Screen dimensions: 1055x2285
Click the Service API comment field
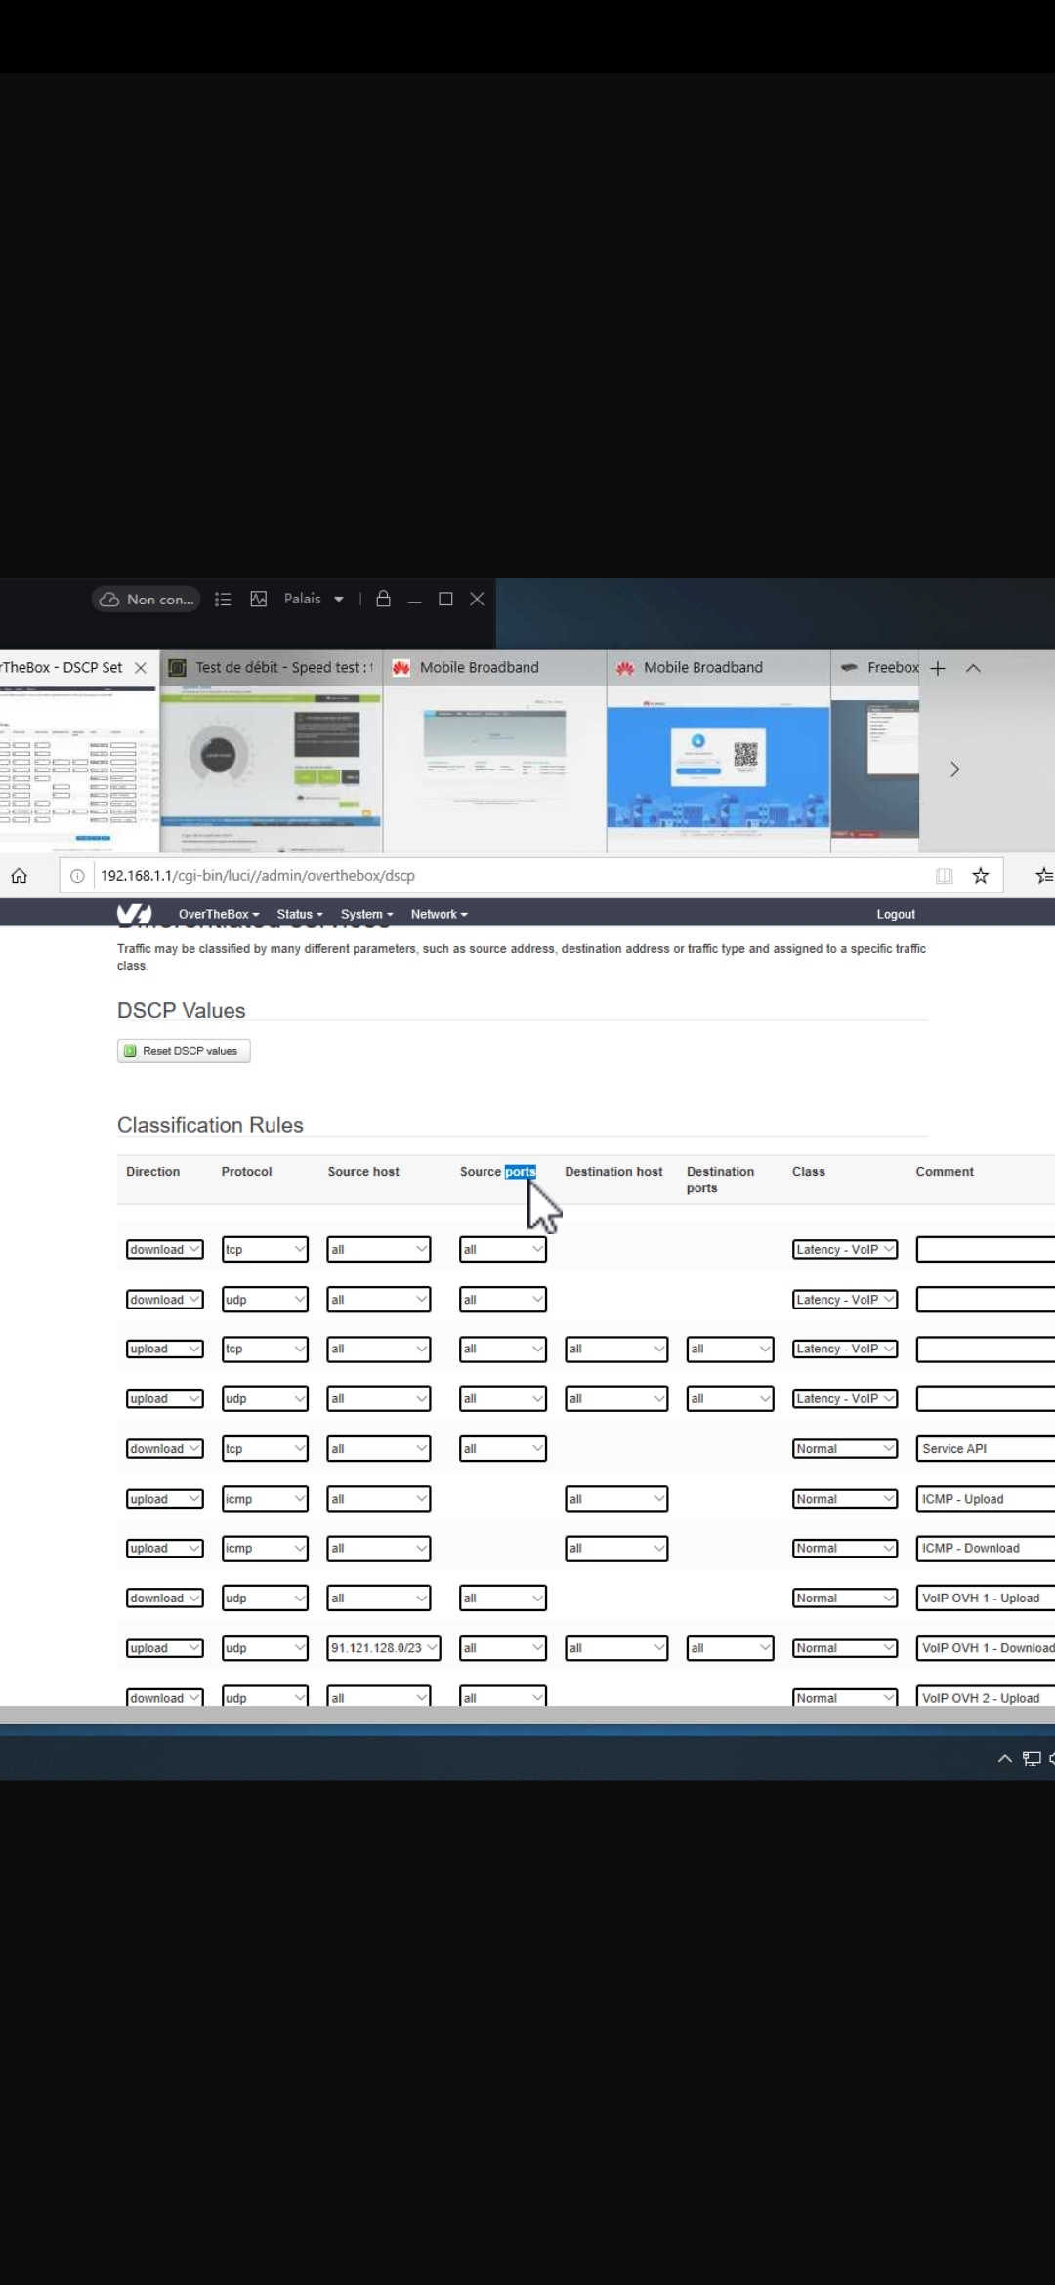point(985,1448)
